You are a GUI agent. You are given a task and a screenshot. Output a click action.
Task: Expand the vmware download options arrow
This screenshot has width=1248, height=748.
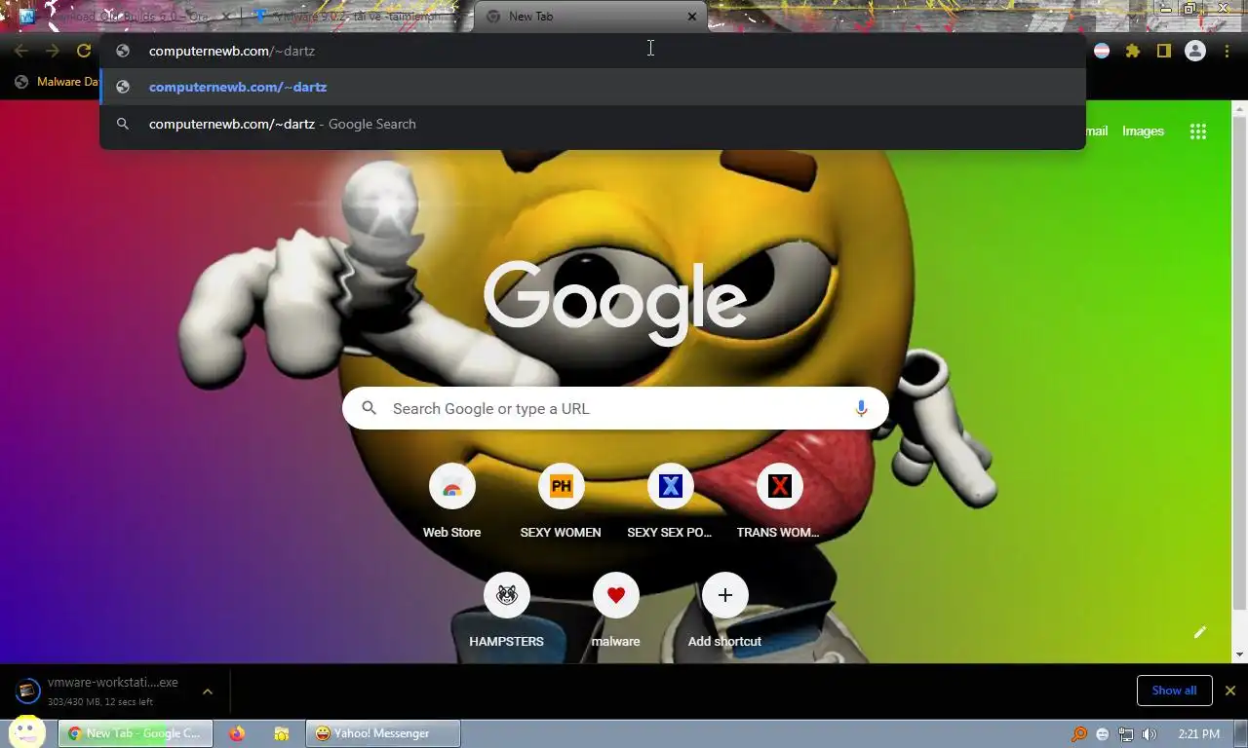(207, 692)
